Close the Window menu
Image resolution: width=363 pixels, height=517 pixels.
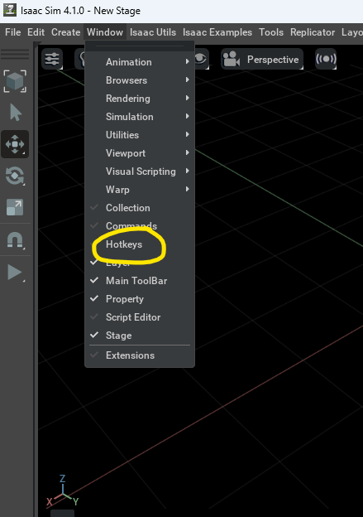coord(105,32)
